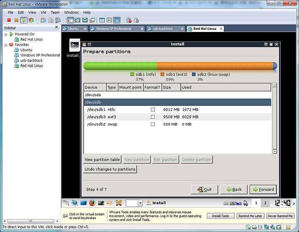Switch to guest workspace 2

click(265, 203)
